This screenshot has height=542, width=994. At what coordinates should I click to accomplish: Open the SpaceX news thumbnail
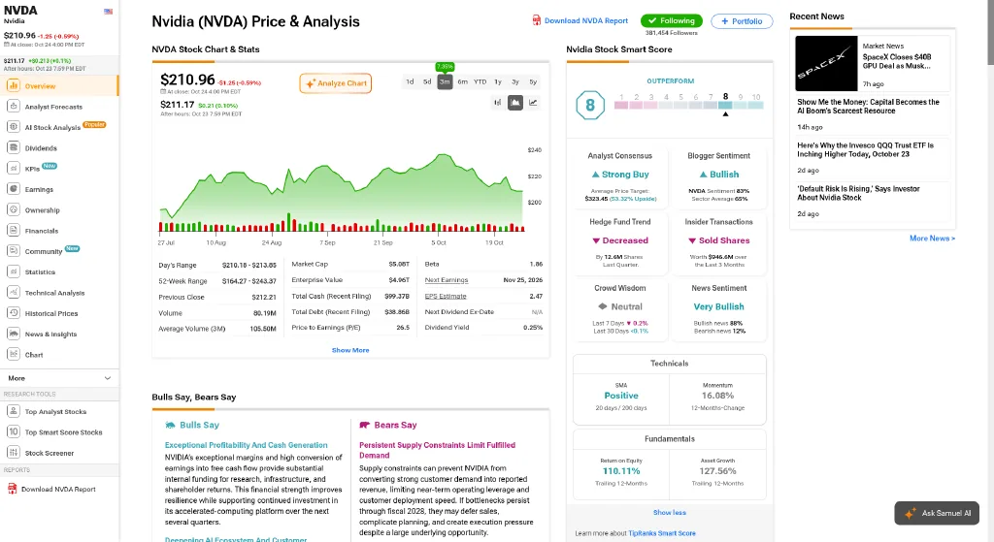point(826,63)
